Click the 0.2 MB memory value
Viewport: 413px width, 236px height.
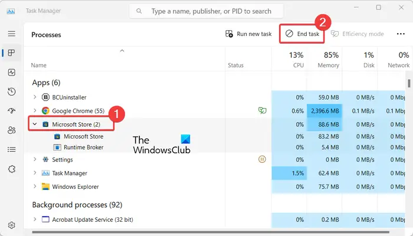(x=330, y=219)
